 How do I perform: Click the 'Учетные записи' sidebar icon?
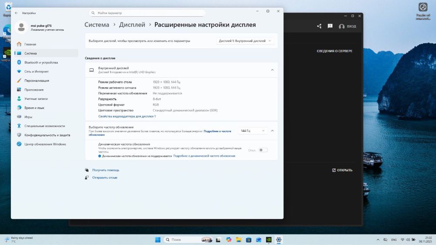coord(19,99)
